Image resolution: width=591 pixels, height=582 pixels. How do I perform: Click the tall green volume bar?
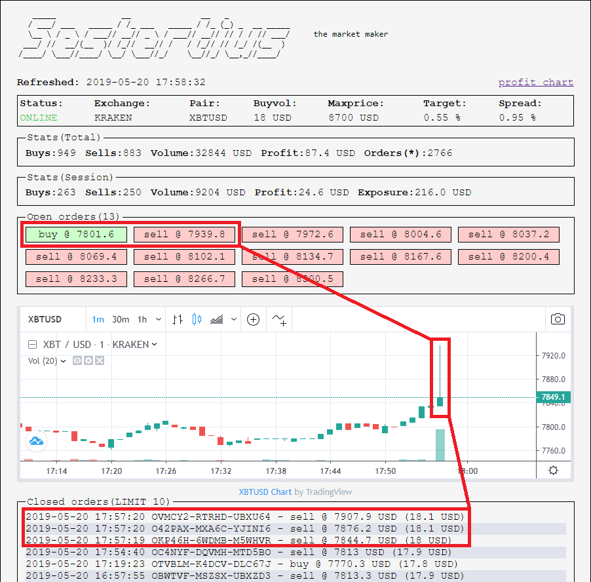pyautogui.click(x=440, y=445)
